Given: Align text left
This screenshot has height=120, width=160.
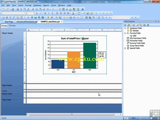Looking at the screenshot, I should coord(57,13).
